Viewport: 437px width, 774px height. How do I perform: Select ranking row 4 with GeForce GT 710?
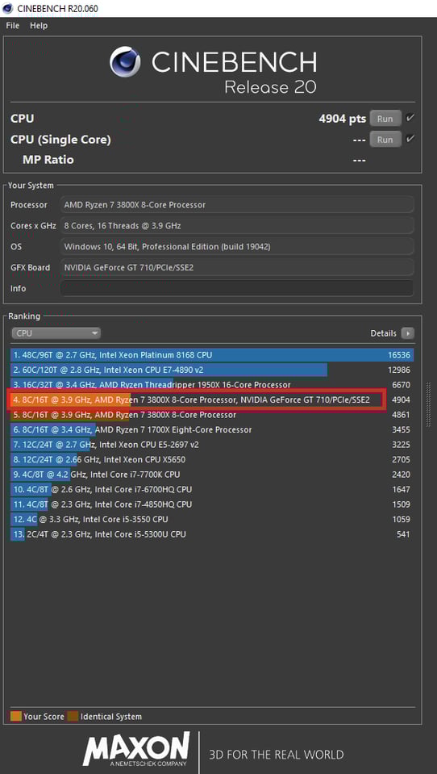click(212, 400)
